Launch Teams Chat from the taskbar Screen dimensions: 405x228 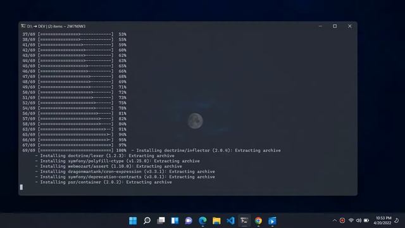tap(189, 220)
